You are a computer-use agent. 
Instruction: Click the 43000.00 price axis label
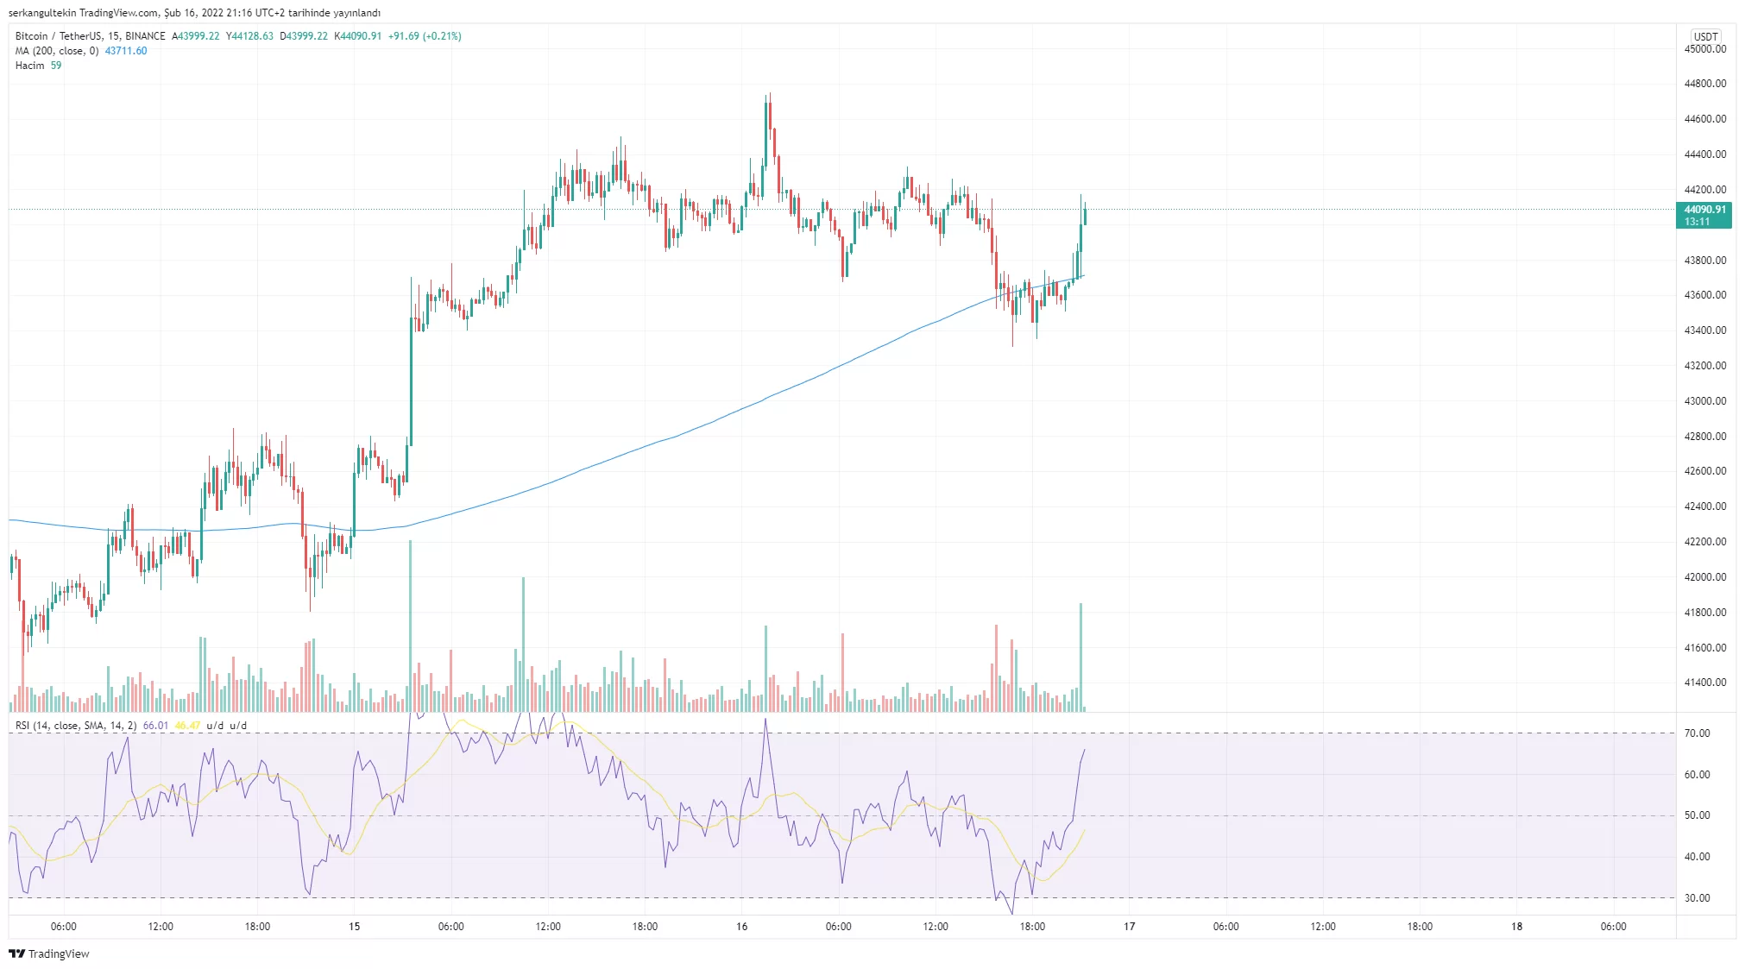pos(1704,401)
